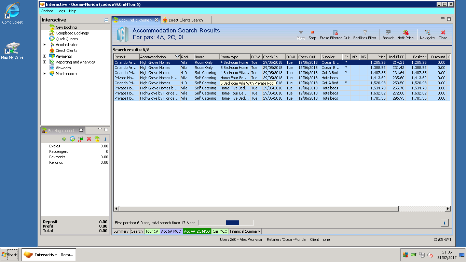Switch to the Summary bottom tab
Viewport: 466px width, 262px height.
[121, 231]
